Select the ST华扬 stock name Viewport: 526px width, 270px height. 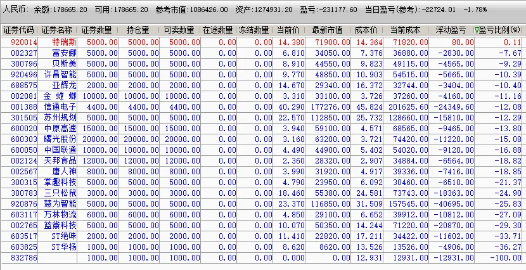[x=64, y=247]
